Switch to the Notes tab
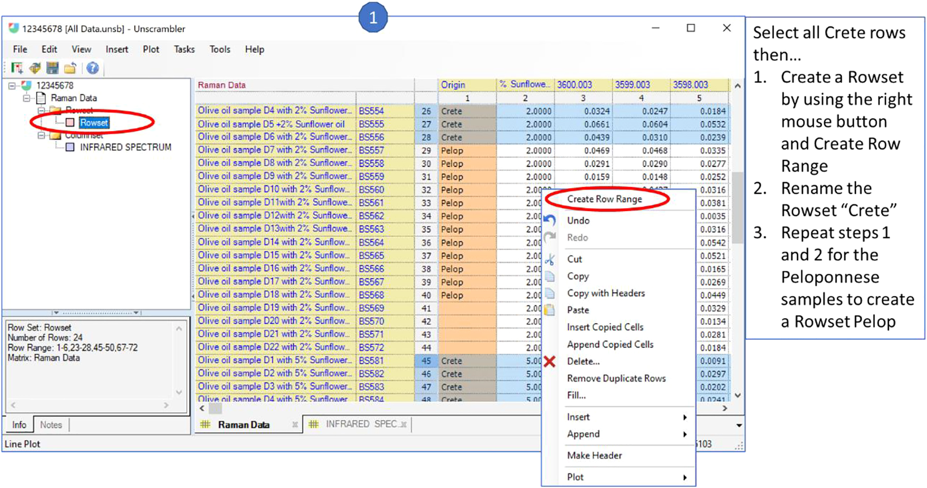The width and height of the screenshot is (927, 488). pos(51,425)
